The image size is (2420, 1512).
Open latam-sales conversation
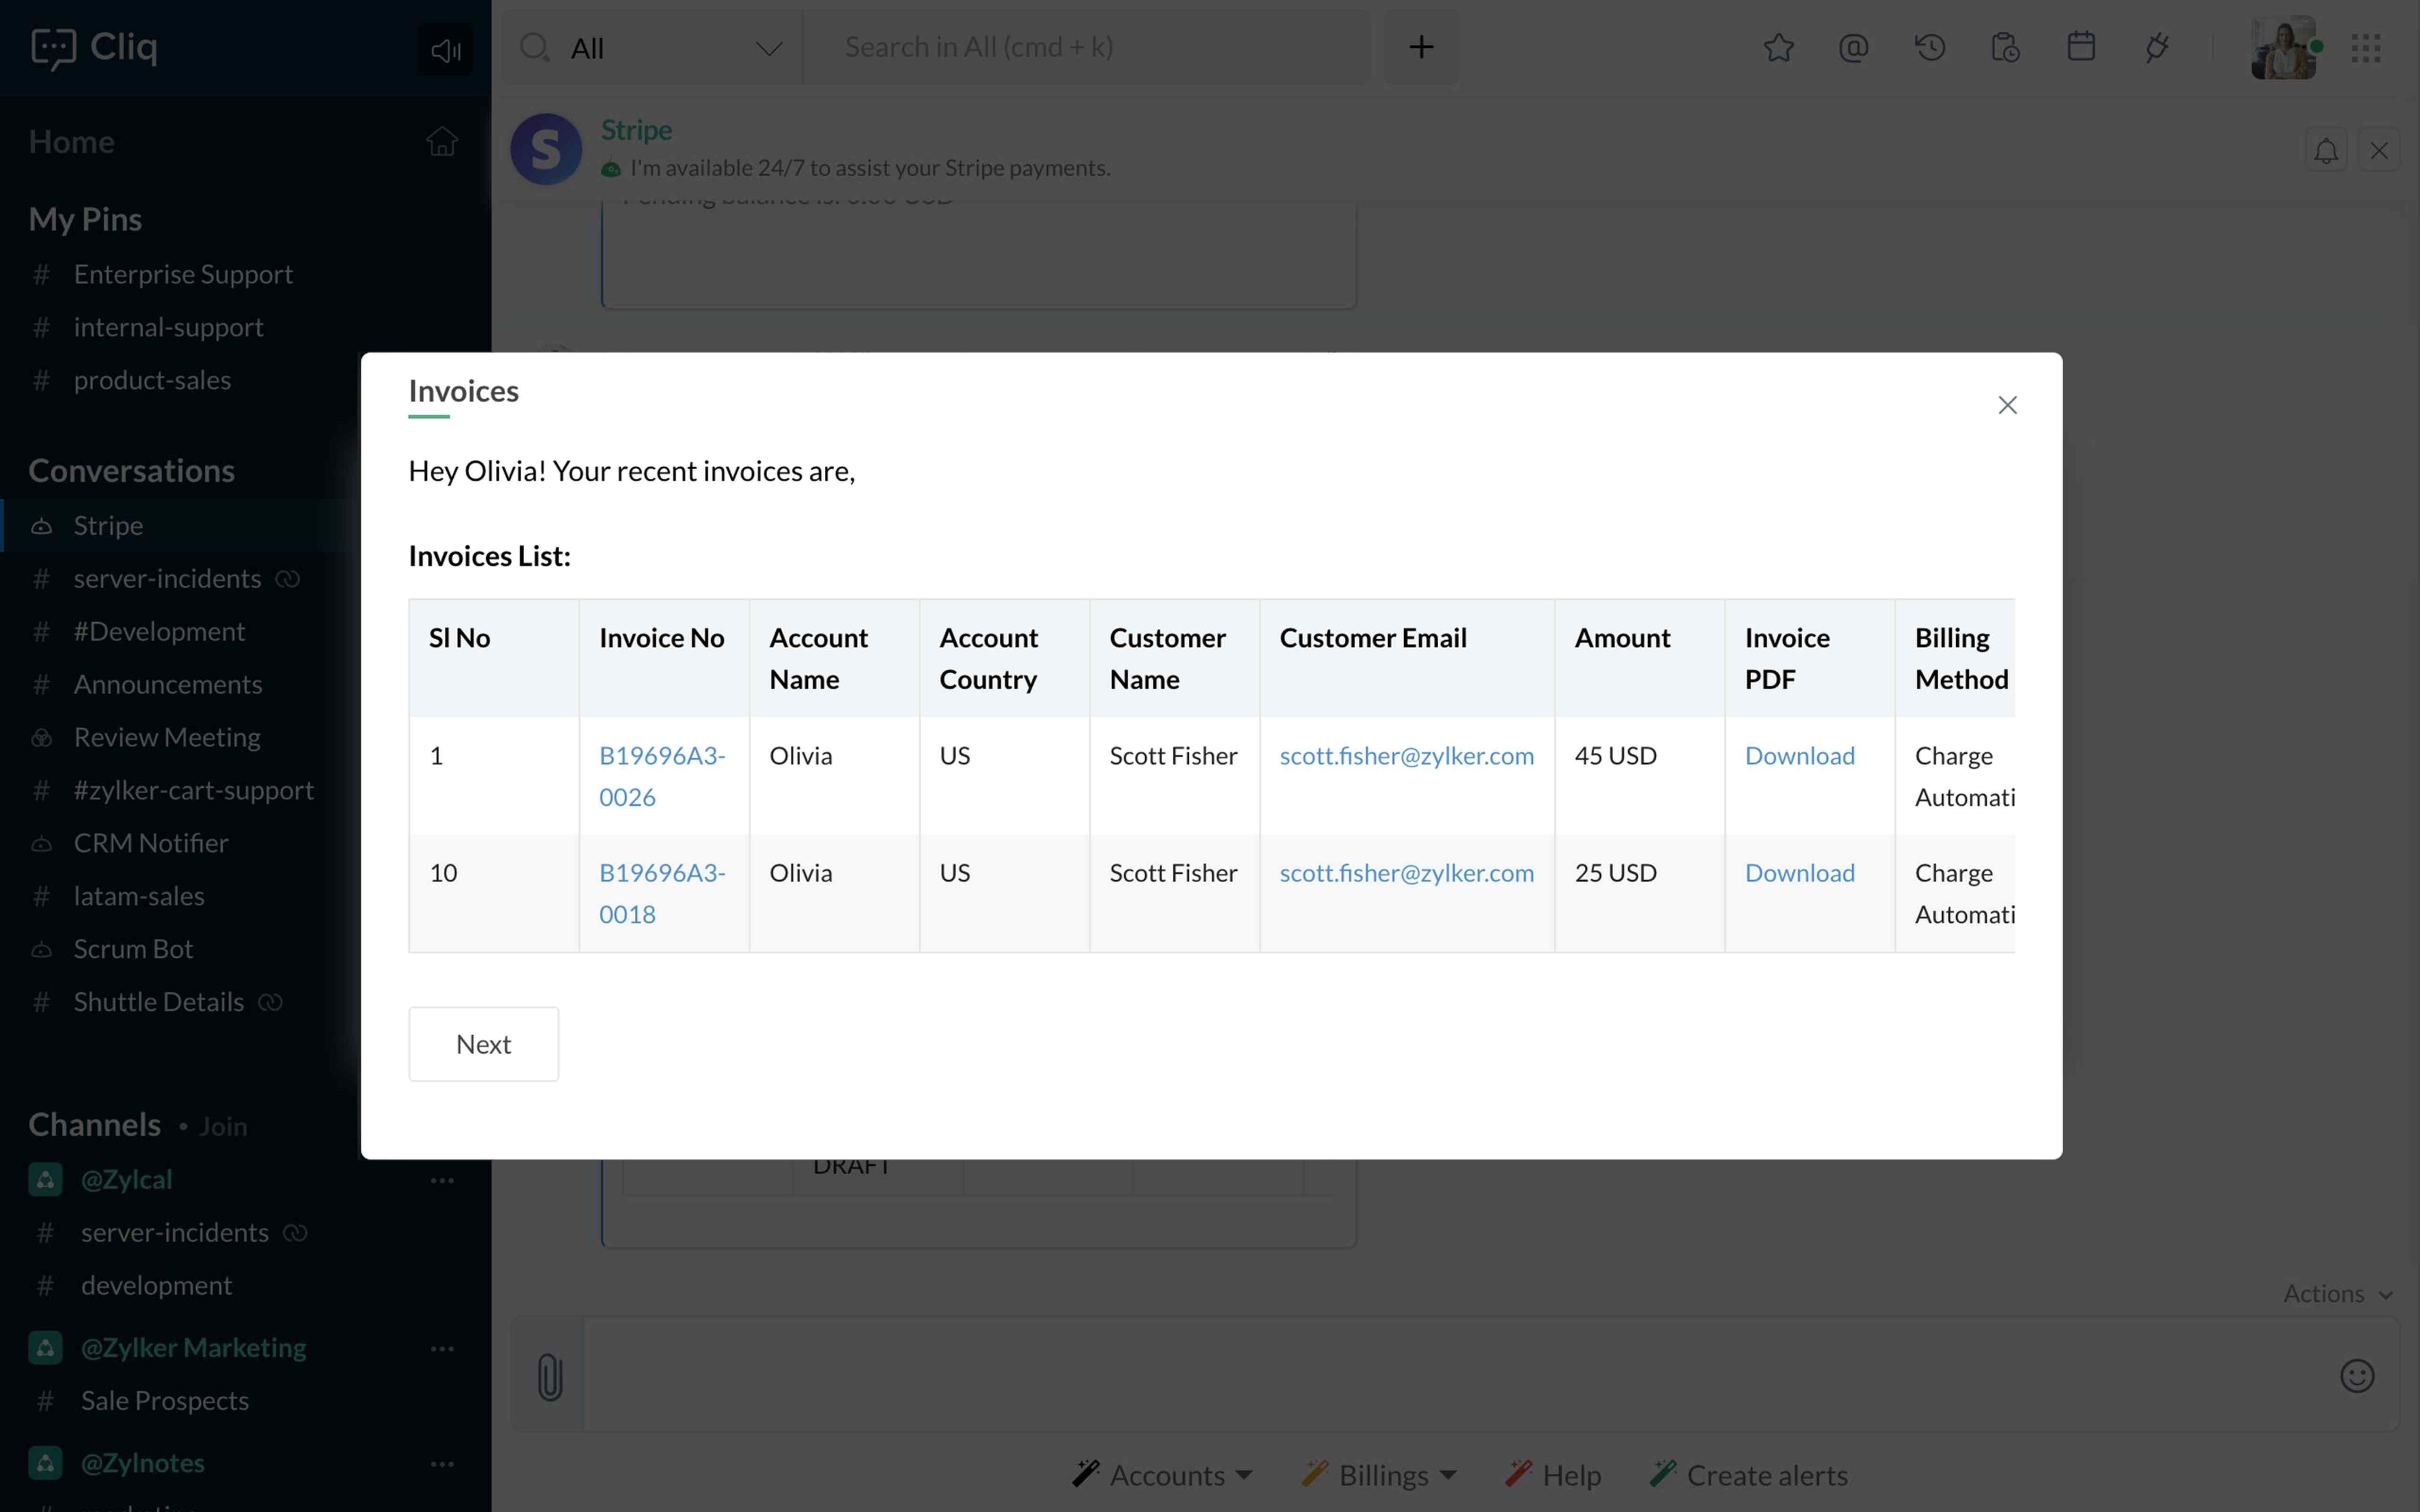click(x=139, y=896)
